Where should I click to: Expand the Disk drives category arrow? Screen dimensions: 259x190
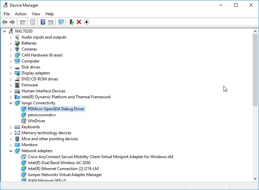(11, 67)
